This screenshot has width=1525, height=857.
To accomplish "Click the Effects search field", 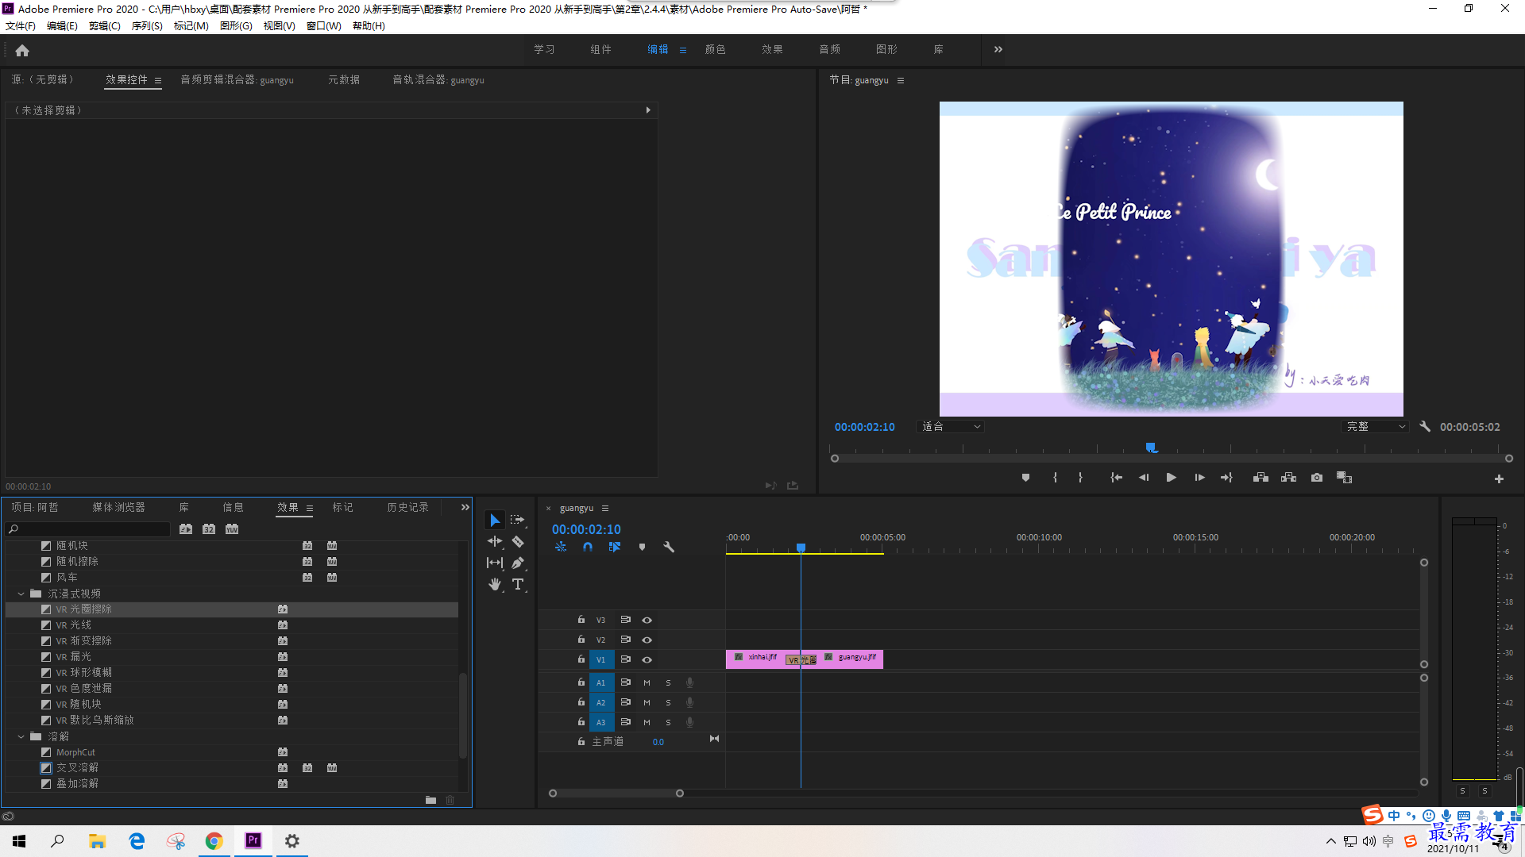I will point(89,529).
